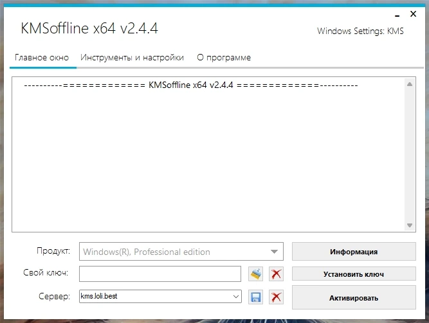The width and height of the screenshot is (429, 323).
Task: Start activation with Активировать button
Action: (354, 297)
